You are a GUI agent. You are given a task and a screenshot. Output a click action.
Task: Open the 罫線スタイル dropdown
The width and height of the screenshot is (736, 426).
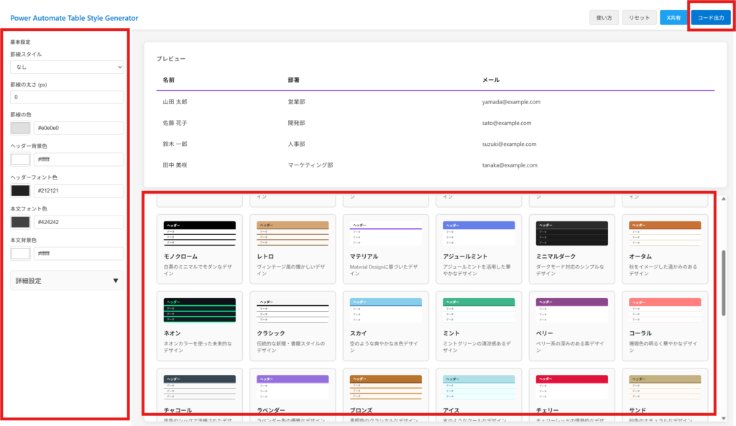tap(67, 67)
